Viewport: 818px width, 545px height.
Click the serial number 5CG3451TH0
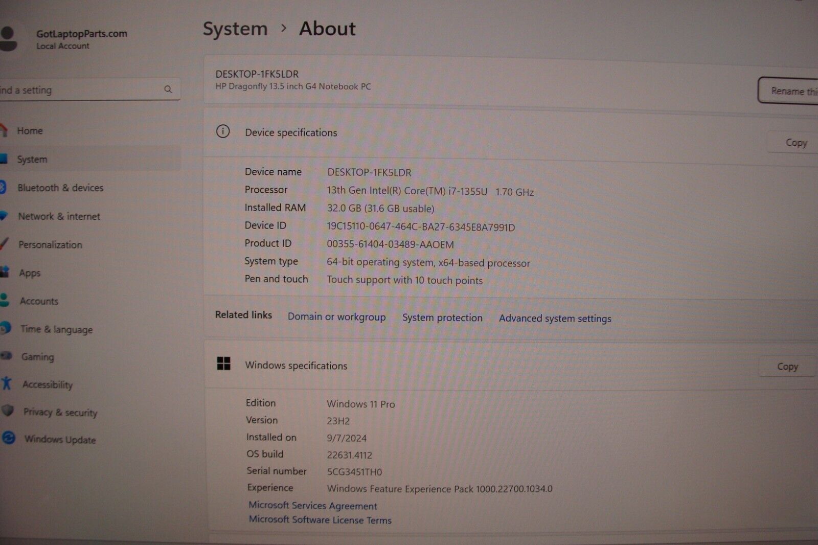coord(354,472)
